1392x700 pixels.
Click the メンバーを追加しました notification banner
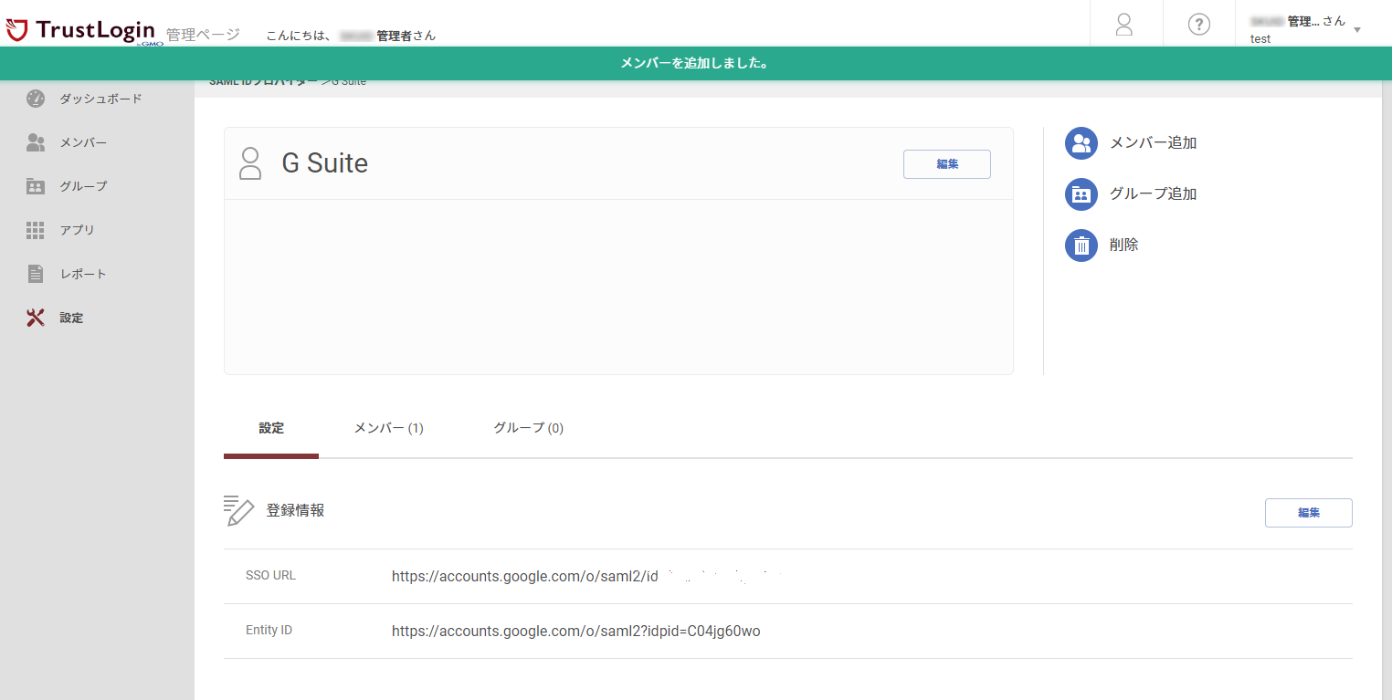click(x=696, y=64)
